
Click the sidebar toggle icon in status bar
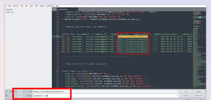(6, 99)
